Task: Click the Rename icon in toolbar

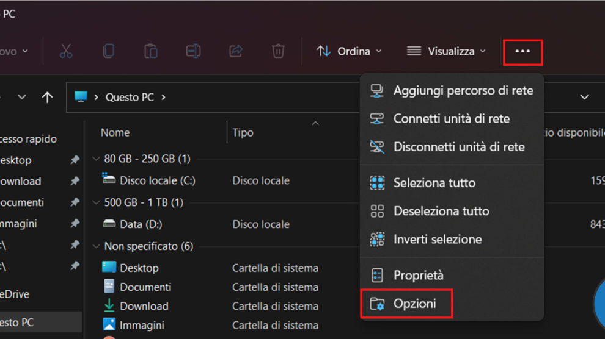Action: point(193,51)
